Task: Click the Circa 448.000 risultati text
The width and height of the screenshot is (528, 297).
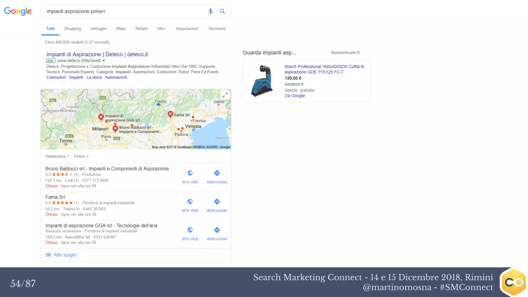Action: pos(77,42)
